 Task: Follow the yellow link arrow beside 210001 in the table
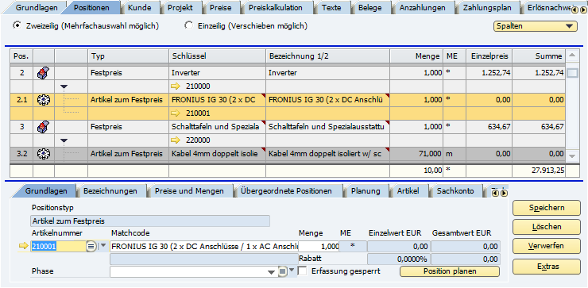coord(176,113)
